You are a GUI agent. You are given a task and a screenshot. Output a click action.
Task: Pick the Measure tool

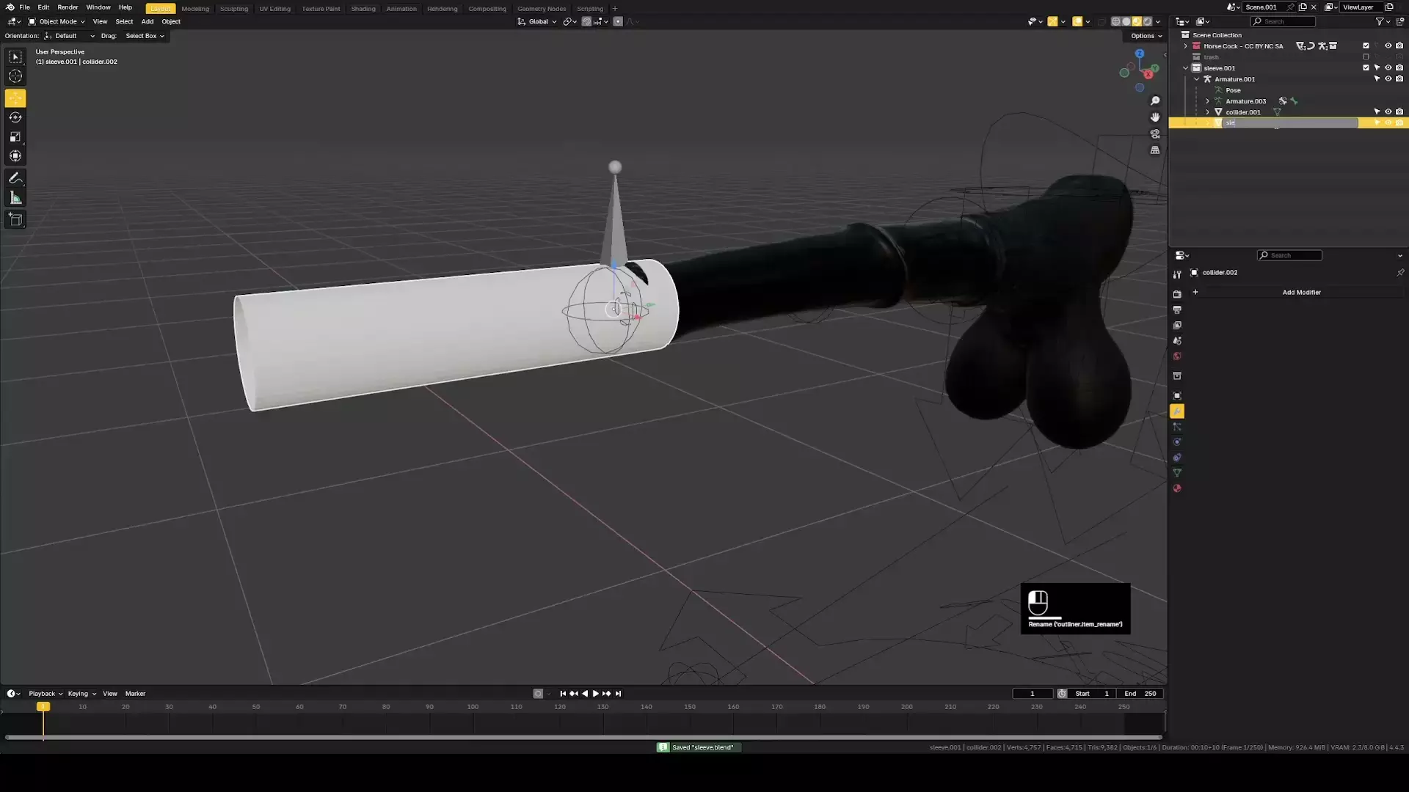coord(15,198)
